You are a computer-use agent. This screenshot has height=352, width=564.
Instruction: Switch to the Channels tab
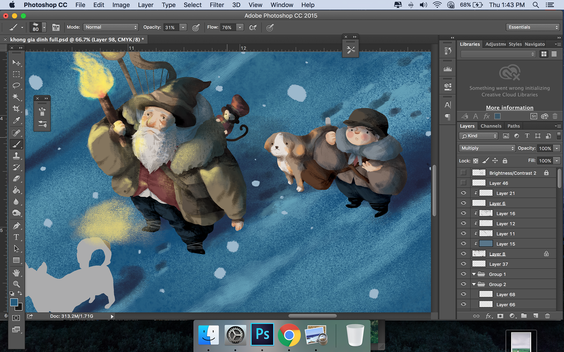[491, 126]
